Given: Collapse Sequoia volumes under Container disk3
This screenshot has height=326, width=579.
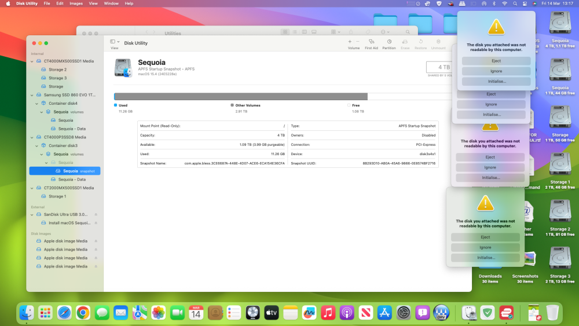Looking at the screenshot, I should pos(42,155).
